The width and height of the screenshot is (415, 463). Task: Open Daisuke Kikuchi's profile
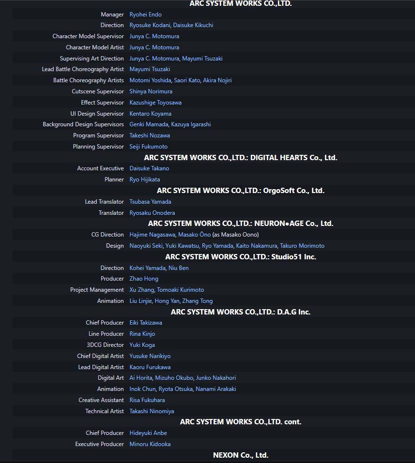pos(193,25)
